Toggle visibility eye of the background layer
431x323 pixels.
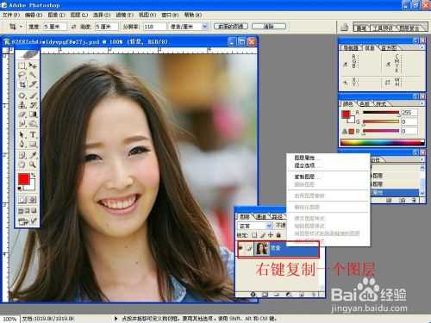pyautogui.click(x=241, y=249)
